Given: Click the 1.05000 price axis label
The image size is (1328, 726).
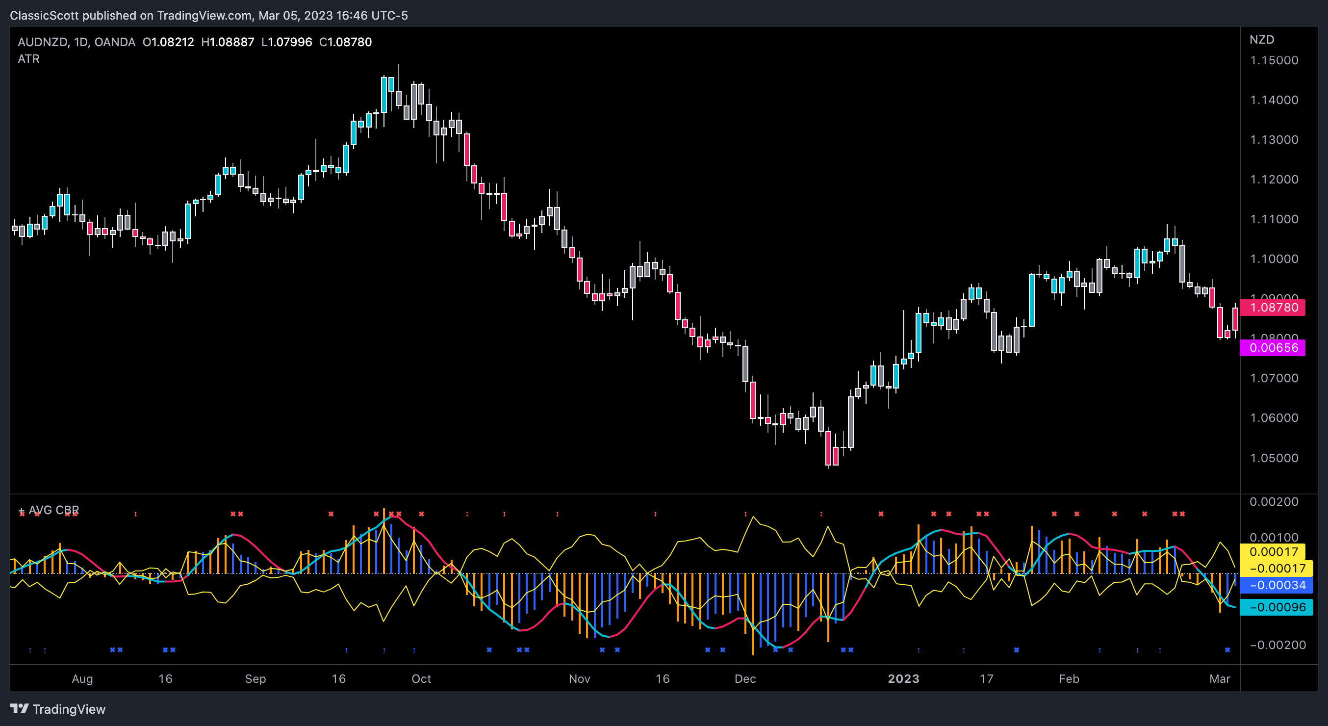Looking at the screenshot, I should point(1275,458).
